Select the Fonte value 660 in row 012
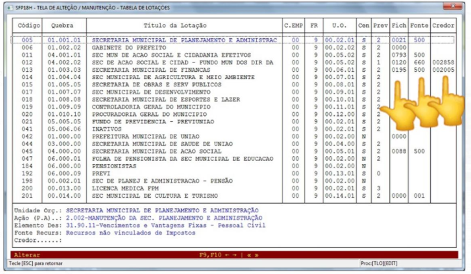 [x=419, y=62]
